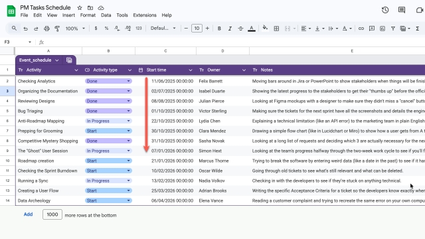
Task: Open text rotation options
Action: click(347, 28)
